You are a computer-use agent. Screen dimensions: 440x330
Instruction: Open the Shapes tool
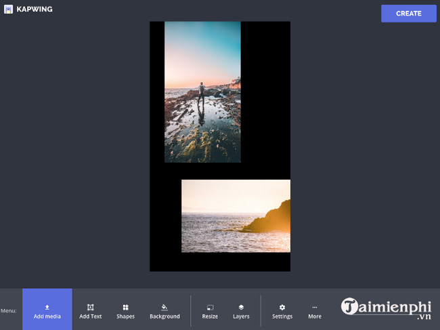coord(125,312)
